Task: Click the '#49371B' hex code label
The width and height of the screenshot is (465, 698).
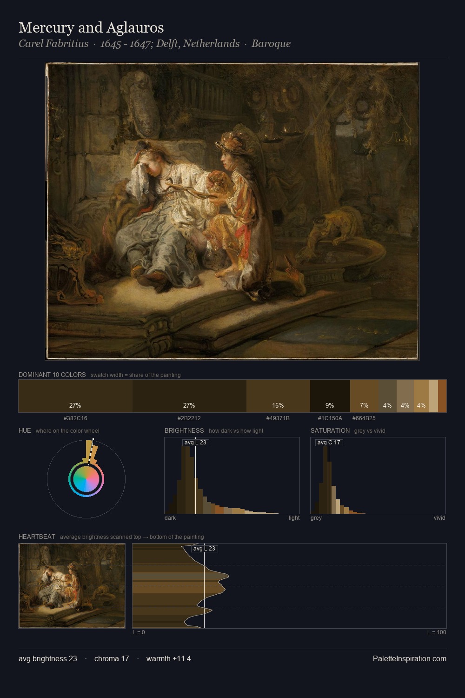Action: 278,418
